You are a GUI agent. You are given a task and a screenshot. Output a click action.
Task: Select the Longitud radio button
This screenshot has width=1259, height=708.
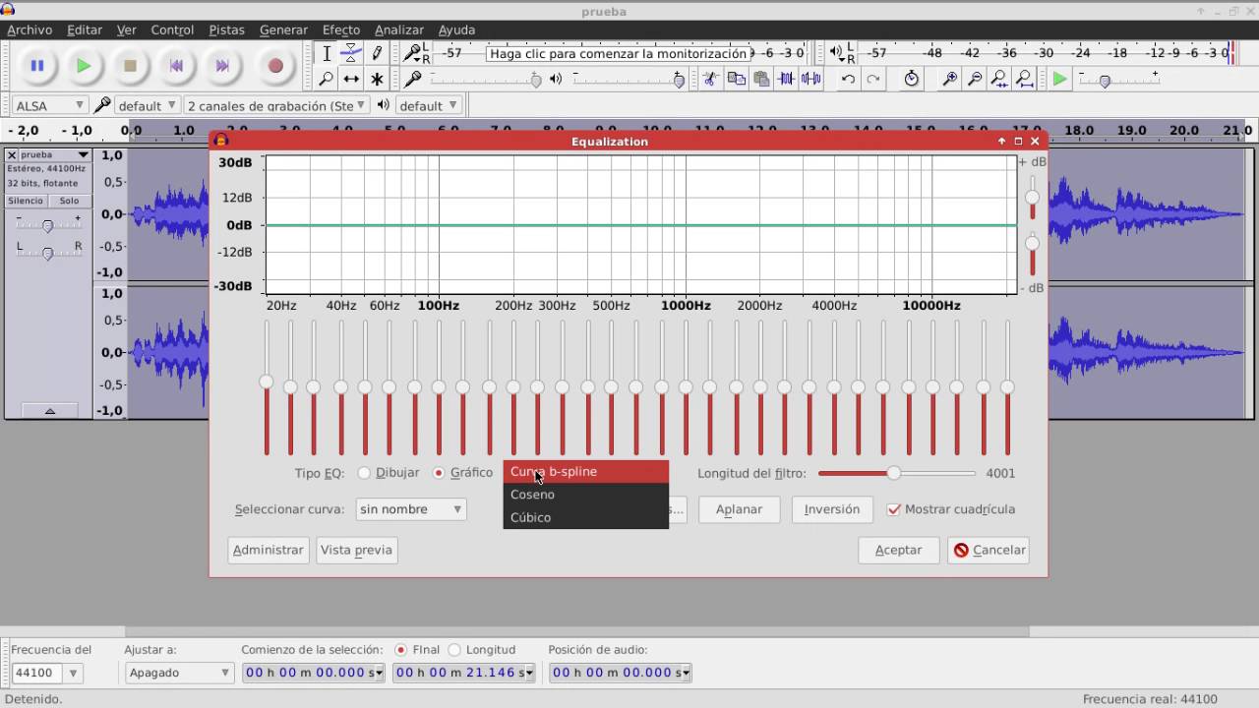(454, 650)
